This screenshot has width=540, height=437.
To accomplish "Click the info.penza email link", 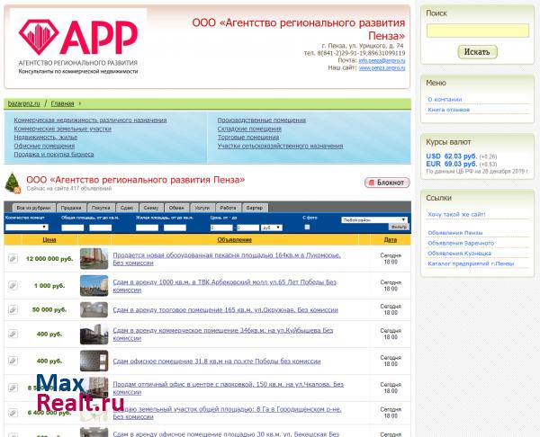I will pos(382,60).
